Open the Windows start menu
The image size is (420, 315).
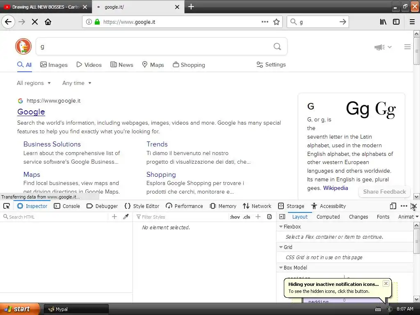(19, 309)
